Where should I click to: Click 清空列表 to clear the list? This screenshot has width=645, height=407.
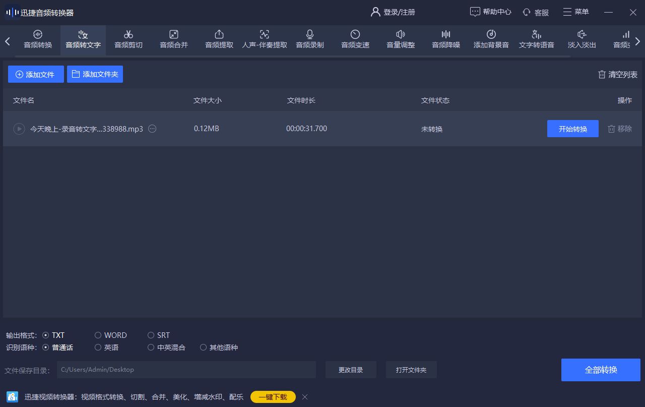617,75
